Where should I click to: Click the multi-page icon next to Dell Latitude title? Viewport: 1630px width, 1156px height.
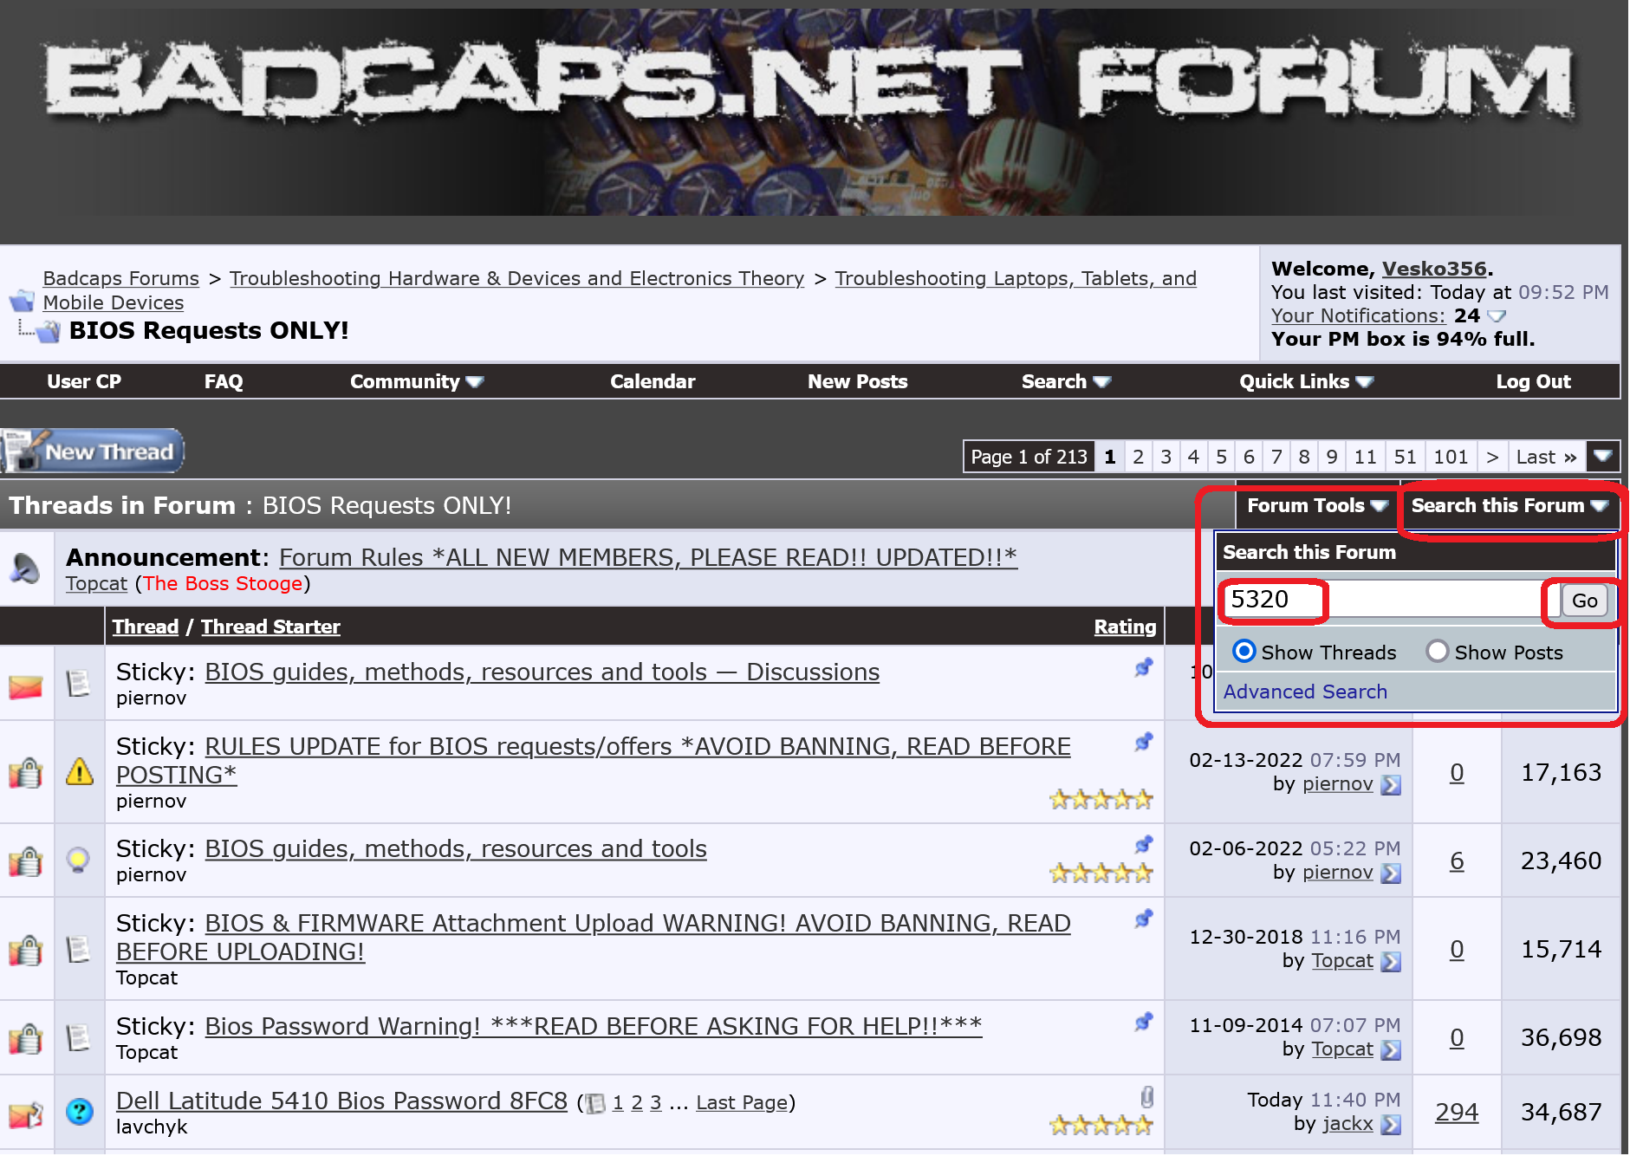tap(594, 1103)
